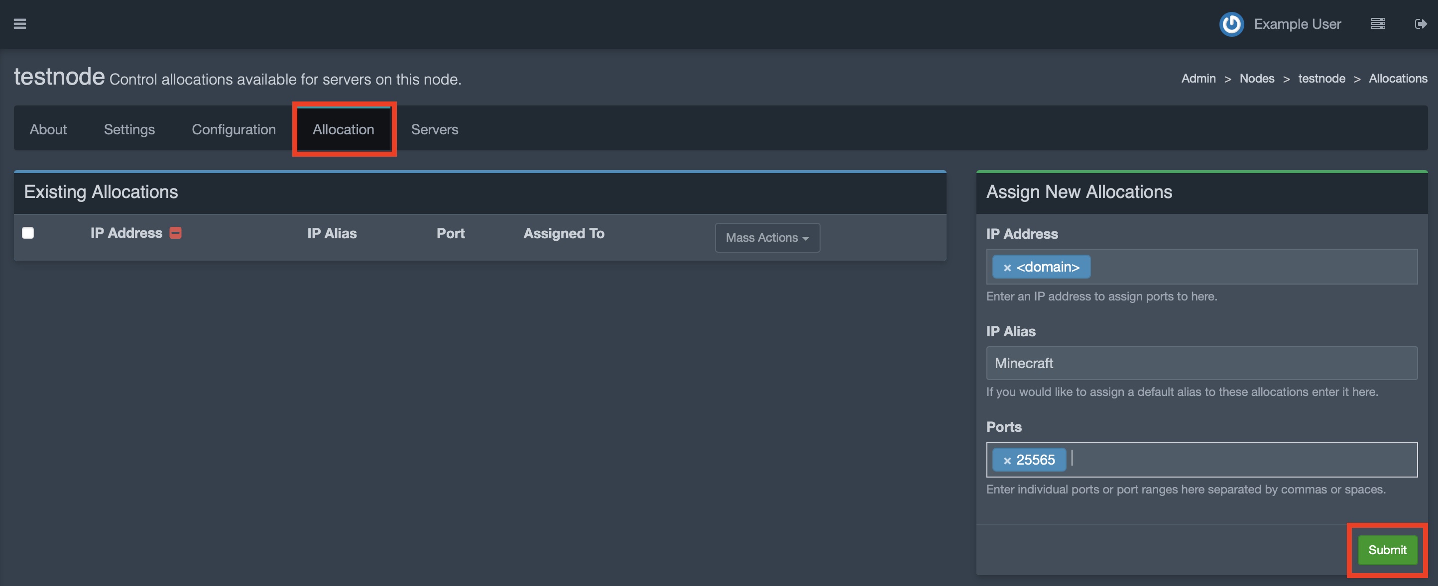This screenshot has height=586, width=1438.
Task: Switch to the Servers tab
Action: 435,128
